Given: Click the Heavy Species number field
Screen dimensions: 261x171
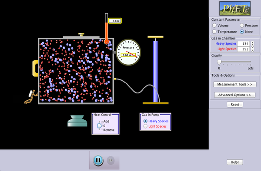Looking at the screenshot, I should 244,44.
